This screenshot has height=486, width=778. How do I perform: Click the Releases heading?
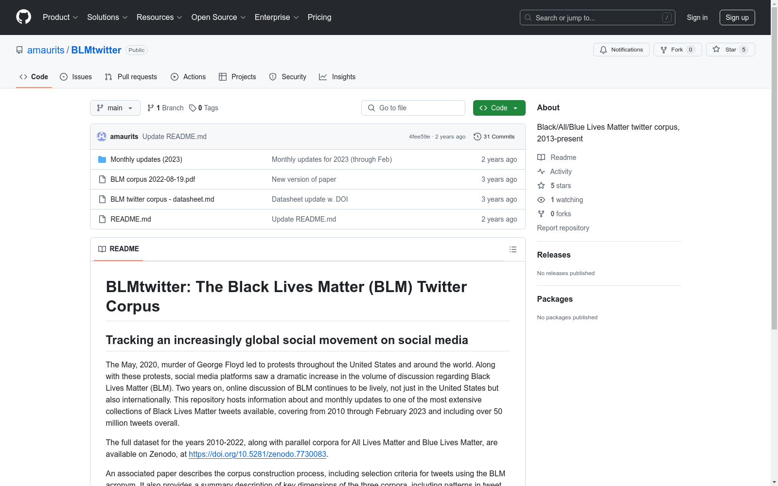554,255
